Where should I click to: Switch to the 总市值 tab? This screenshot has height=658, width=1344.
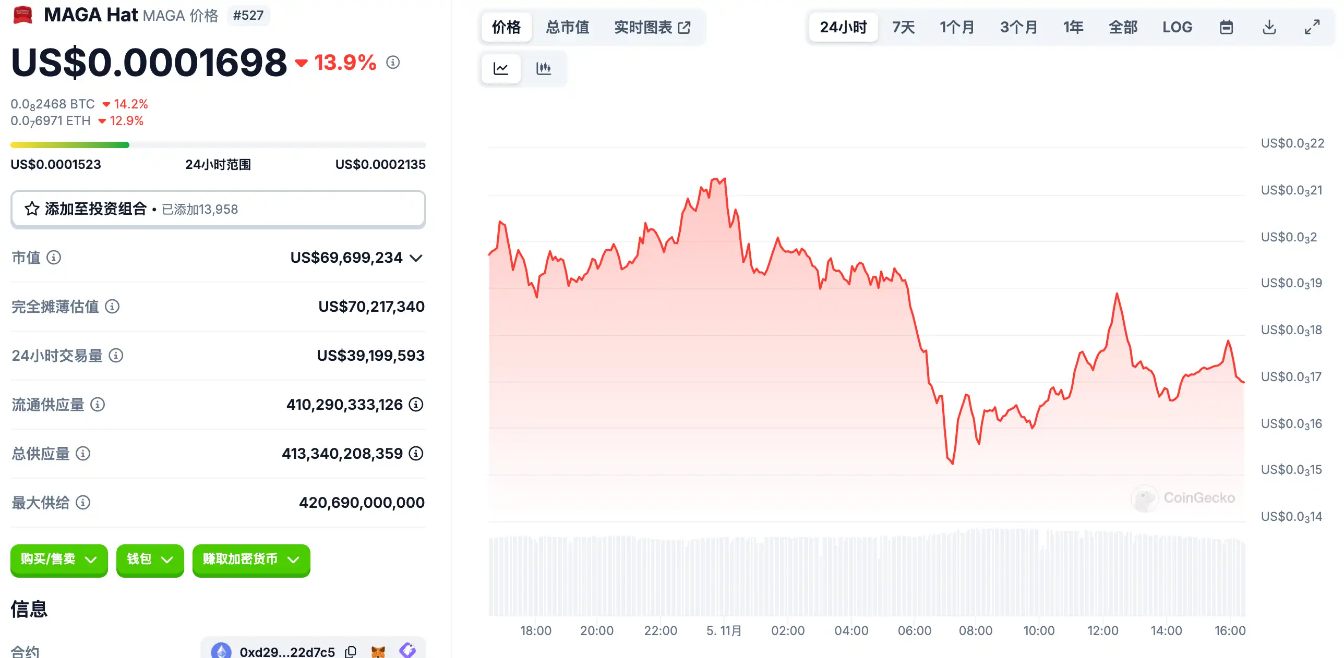568,27
